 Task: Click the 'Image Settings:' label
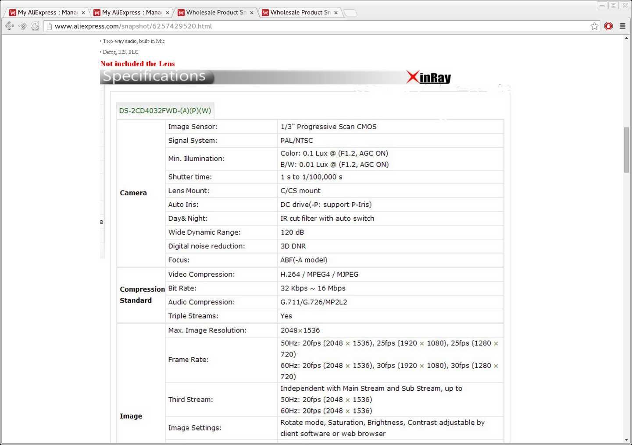click(x=195, y=428)
